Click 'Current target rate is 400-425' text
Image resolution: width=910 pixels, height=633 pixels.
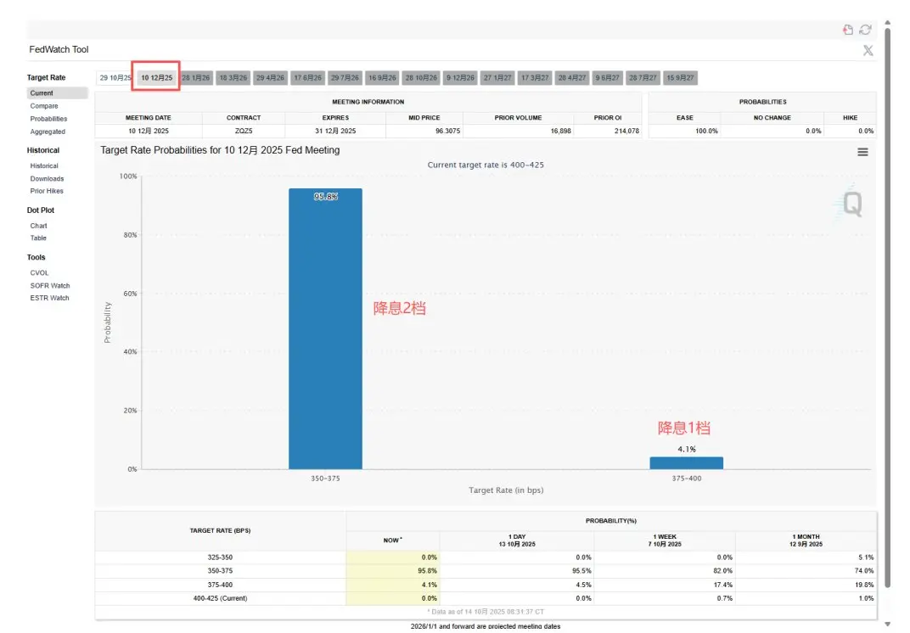pyautogui.click(x=486, y=165)
